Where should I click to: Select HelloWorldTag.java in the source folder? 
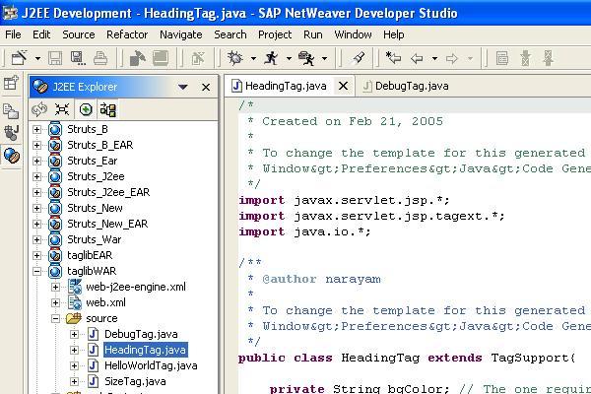150,365
